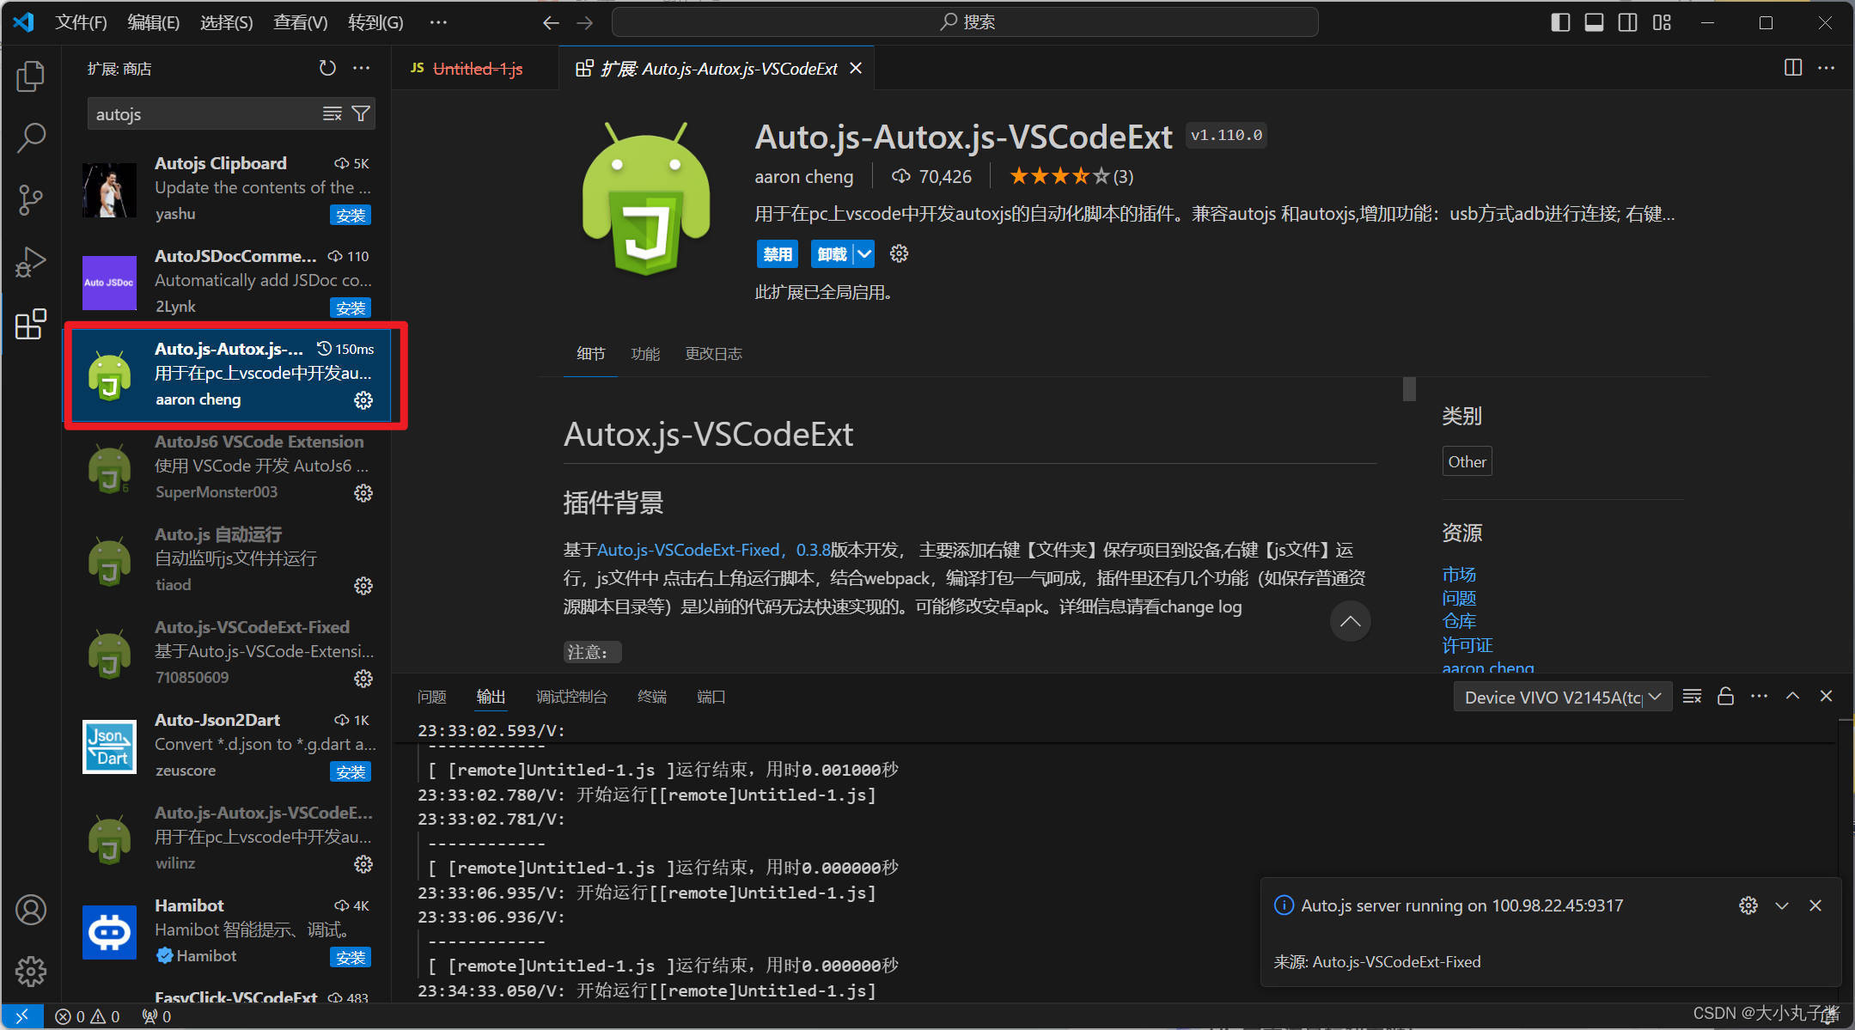Open settings via the extension gear icon
This screenshot has height=1030, width=1855.
click(899, 253)
